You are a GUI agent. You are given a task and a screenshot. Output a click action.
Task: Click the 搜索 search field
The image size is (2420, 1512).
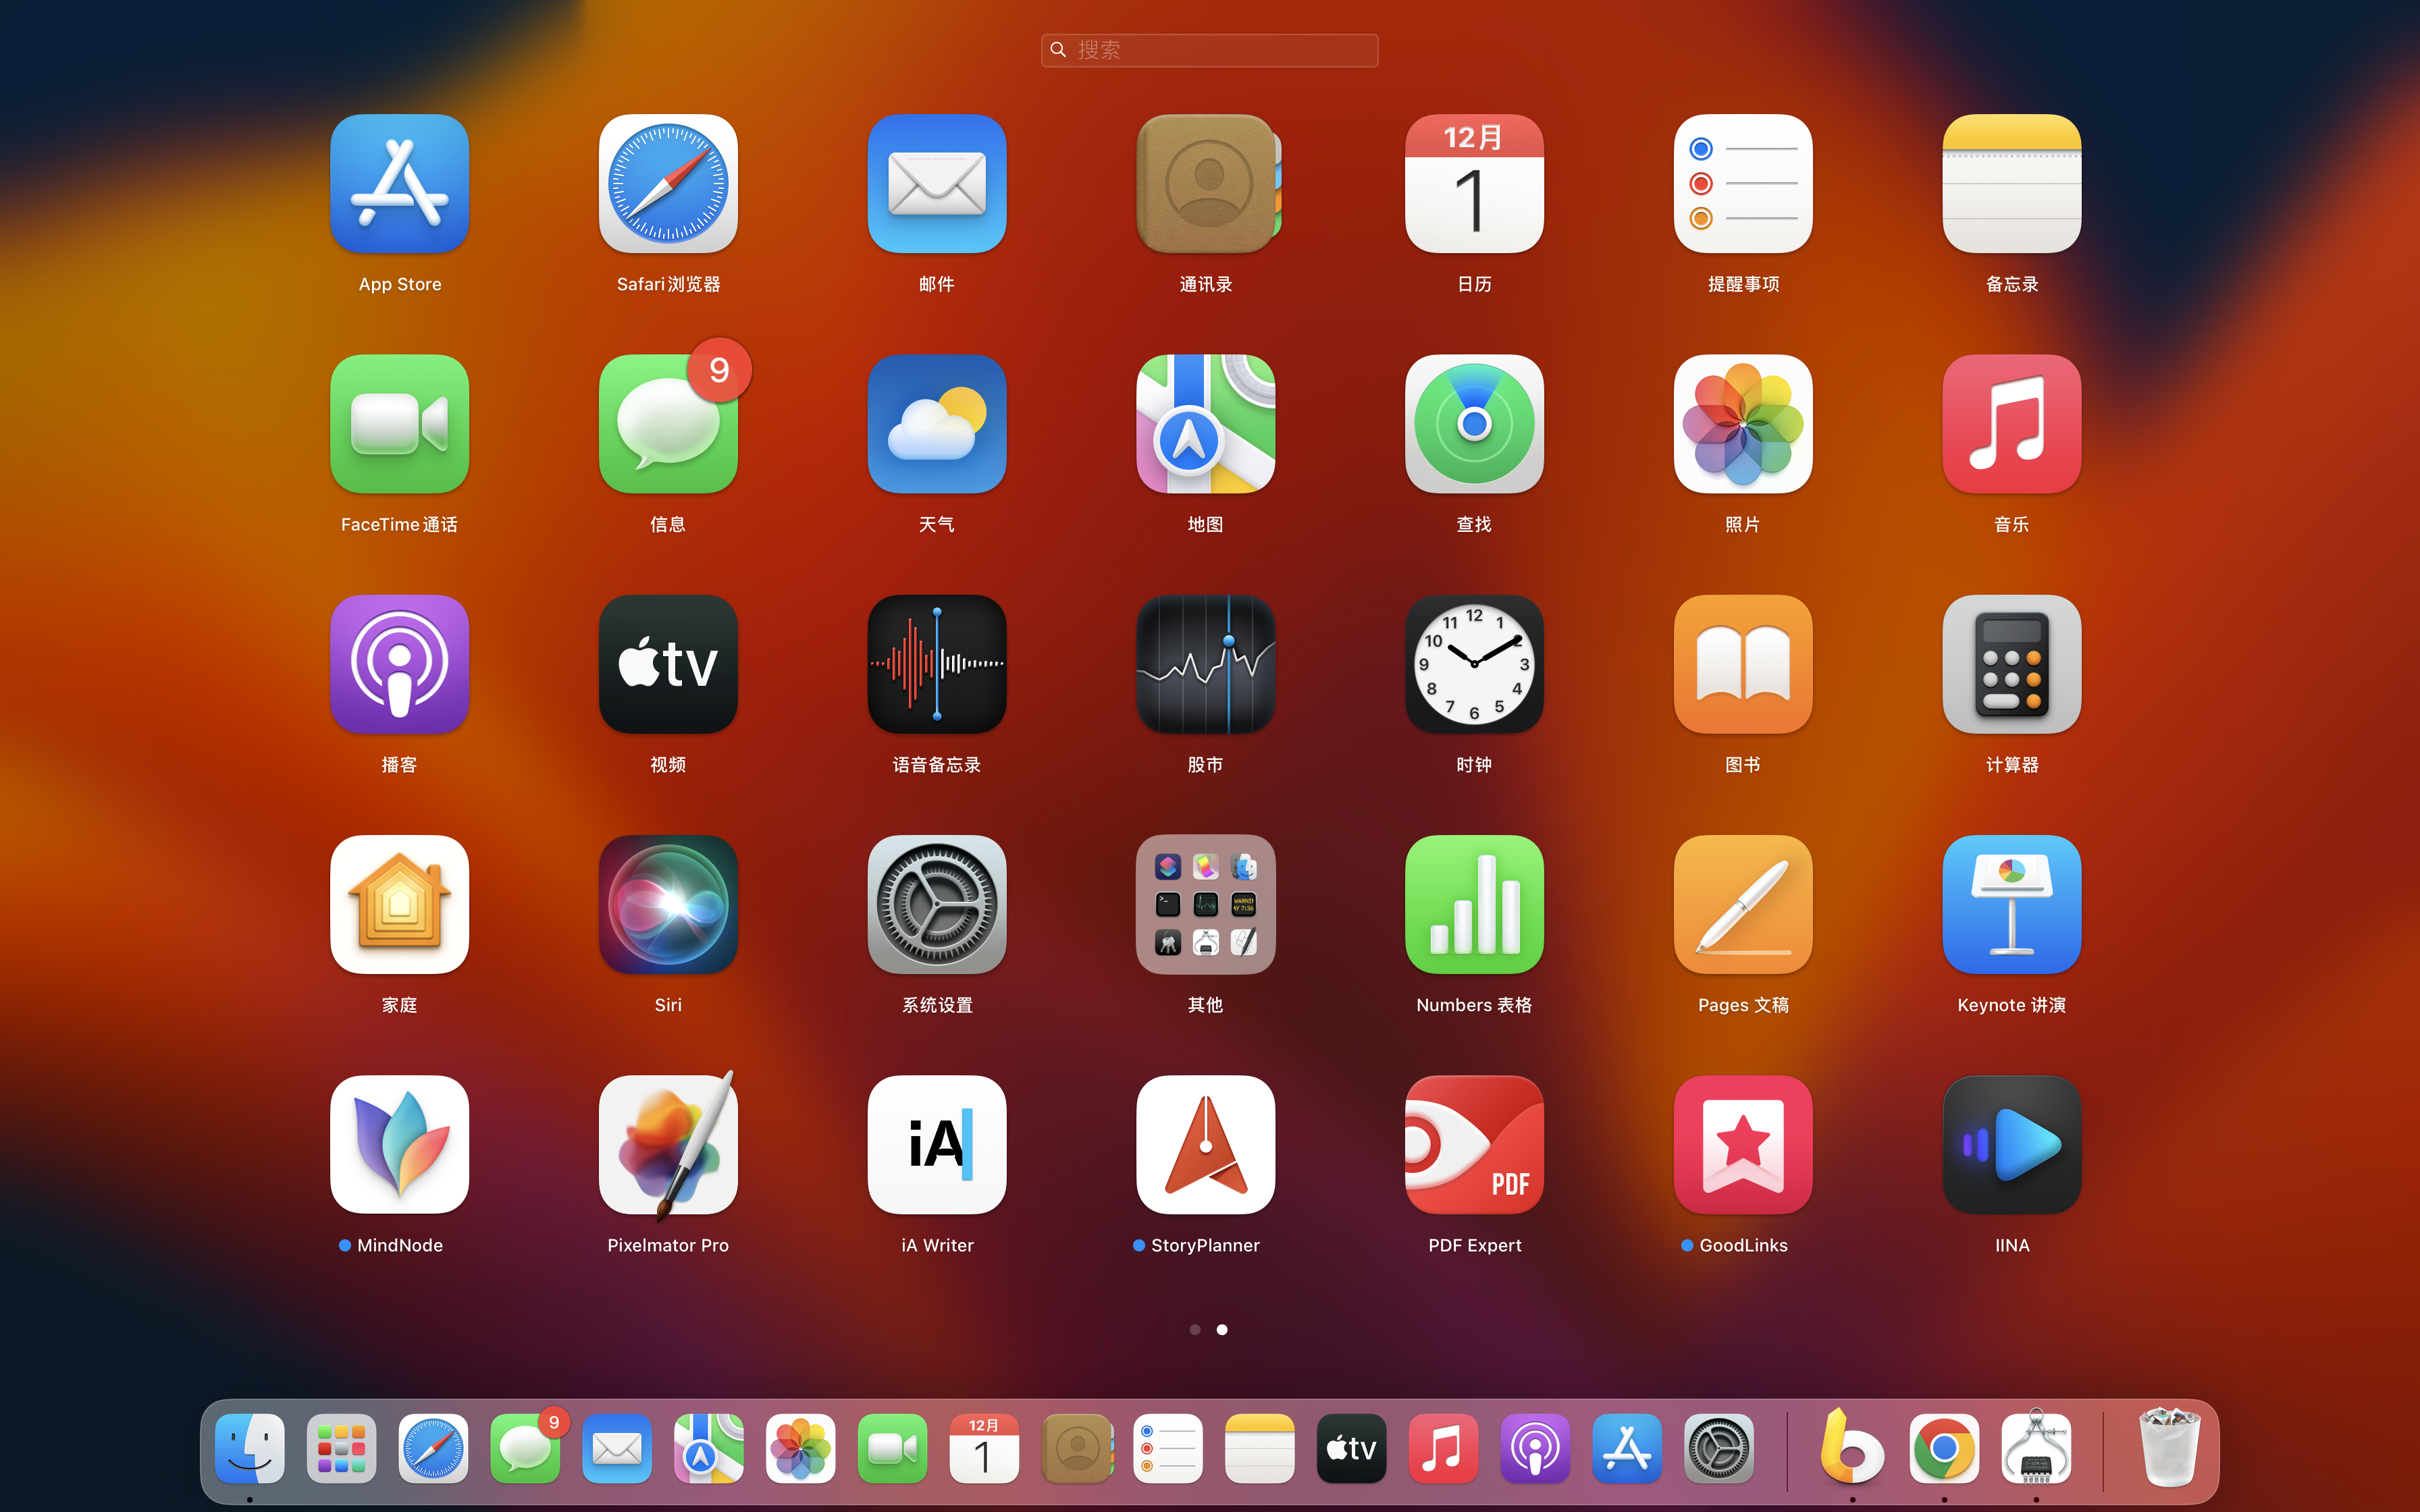pos(1210,50)
